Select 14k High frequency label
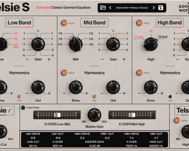 point(151,31)
